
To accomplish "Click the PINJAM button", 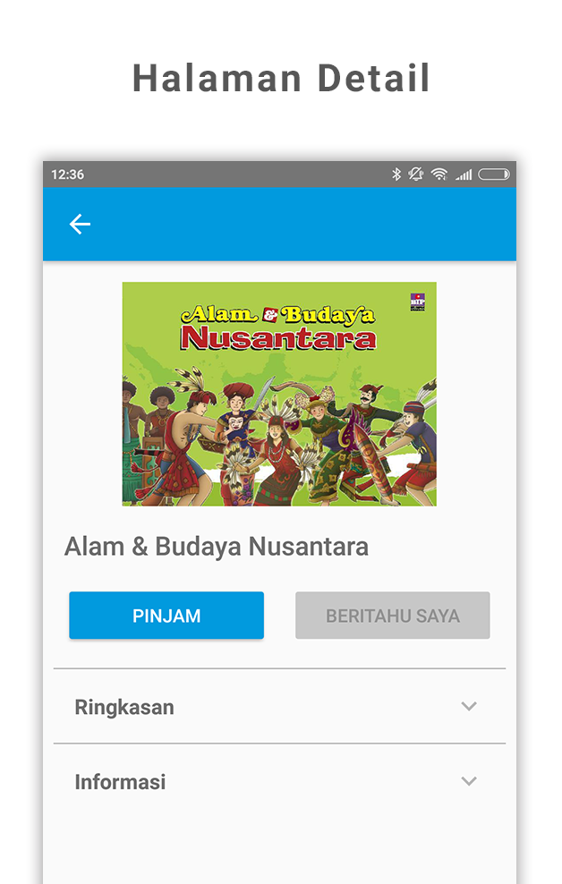I will (166, 615).
